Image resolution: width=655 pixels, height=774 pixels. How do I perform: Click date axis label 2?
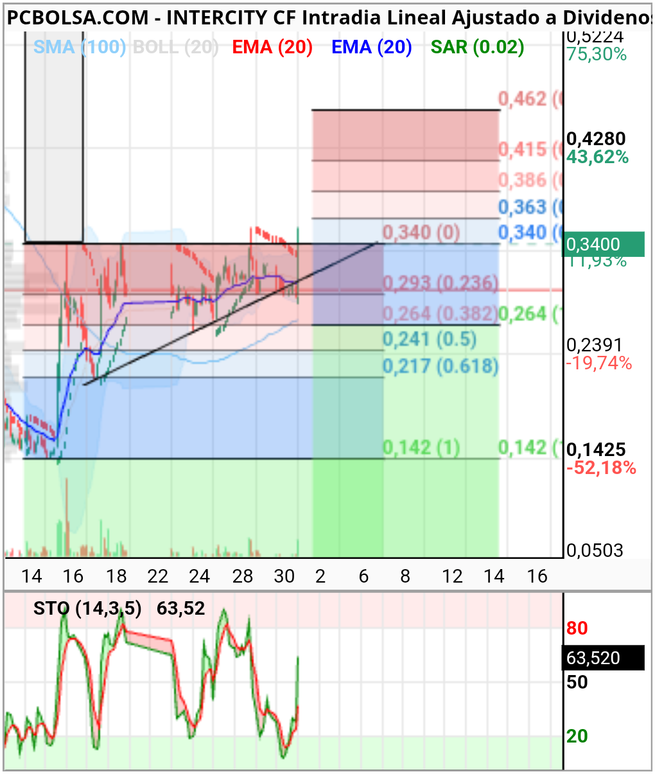point(320,576)
